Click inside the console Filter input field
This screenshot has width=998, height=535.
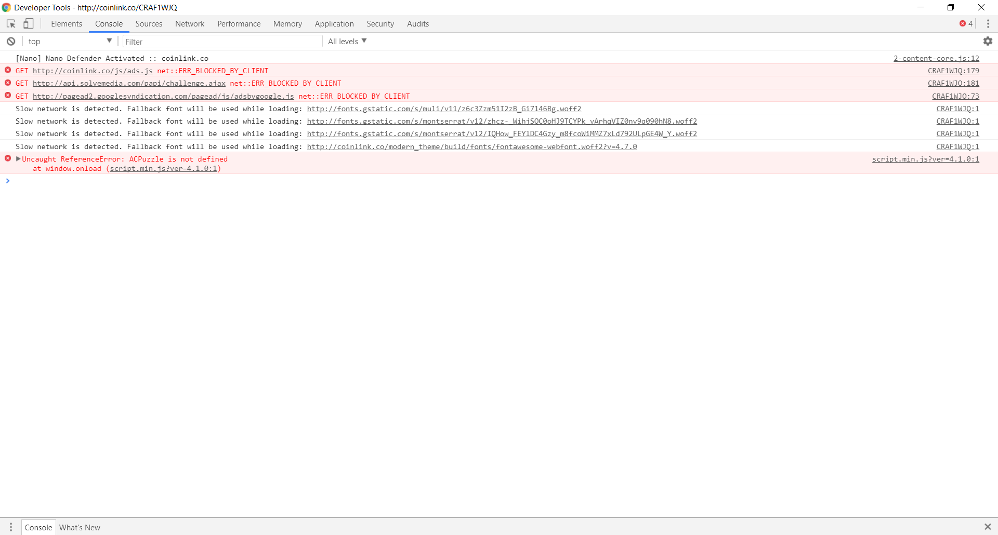(x=222, y=41)
